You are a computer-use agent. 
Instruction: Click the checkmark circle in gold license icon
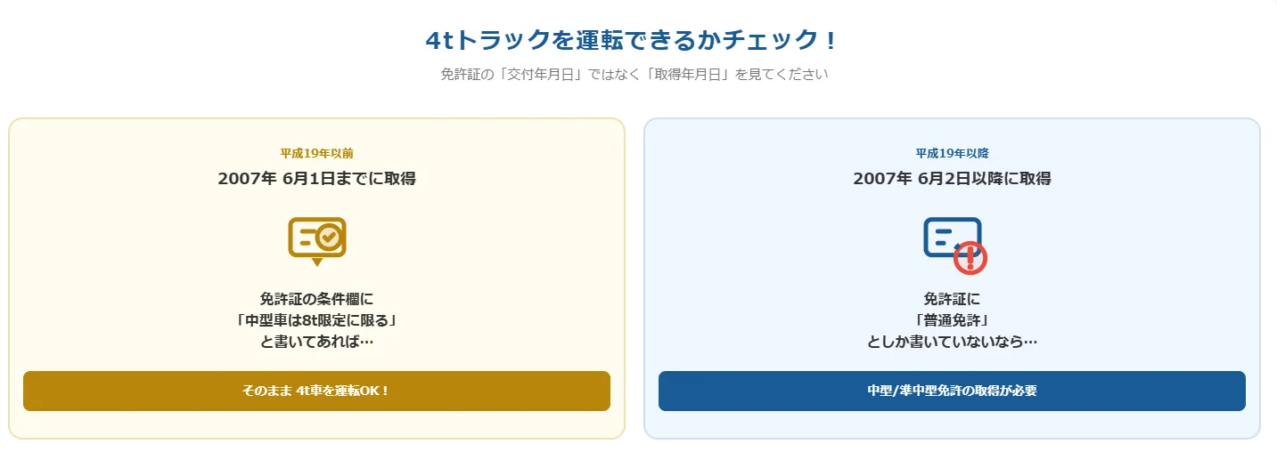pyautogui.click(x=329, y=237)
